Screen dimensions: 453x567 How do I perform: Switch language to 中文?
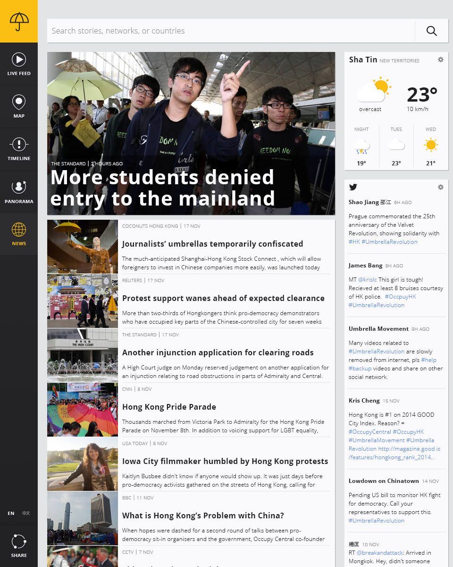[x=26, y=513]
